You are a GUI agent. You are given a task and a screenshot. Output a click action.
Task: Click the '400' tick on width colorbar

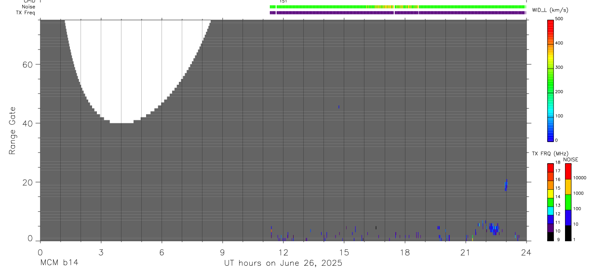pyautogui.click(x=559, y=43)
